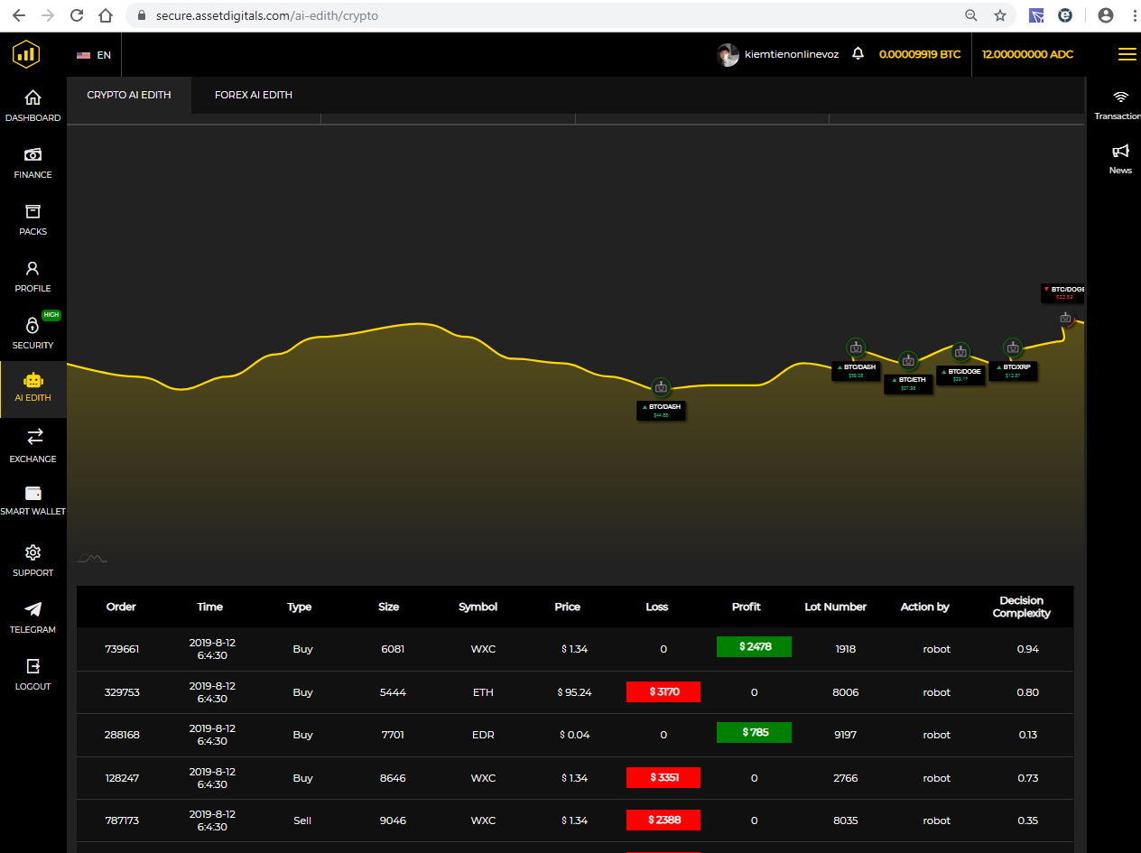Screen dimensions: 1141x853
Task: Click the notification bell icon
Action: (x=858, y=54)
